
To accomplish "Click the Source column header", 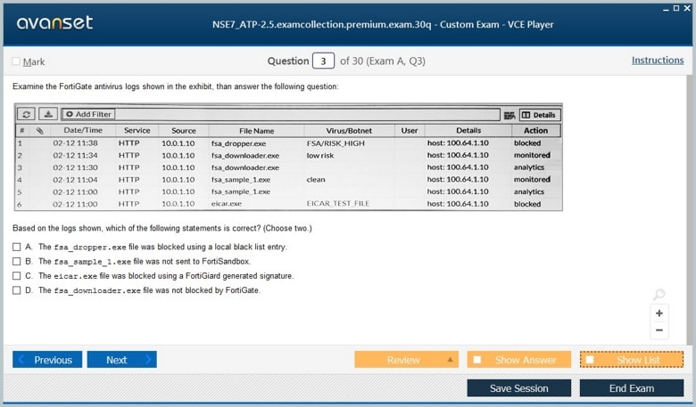I will coord(184,131).
